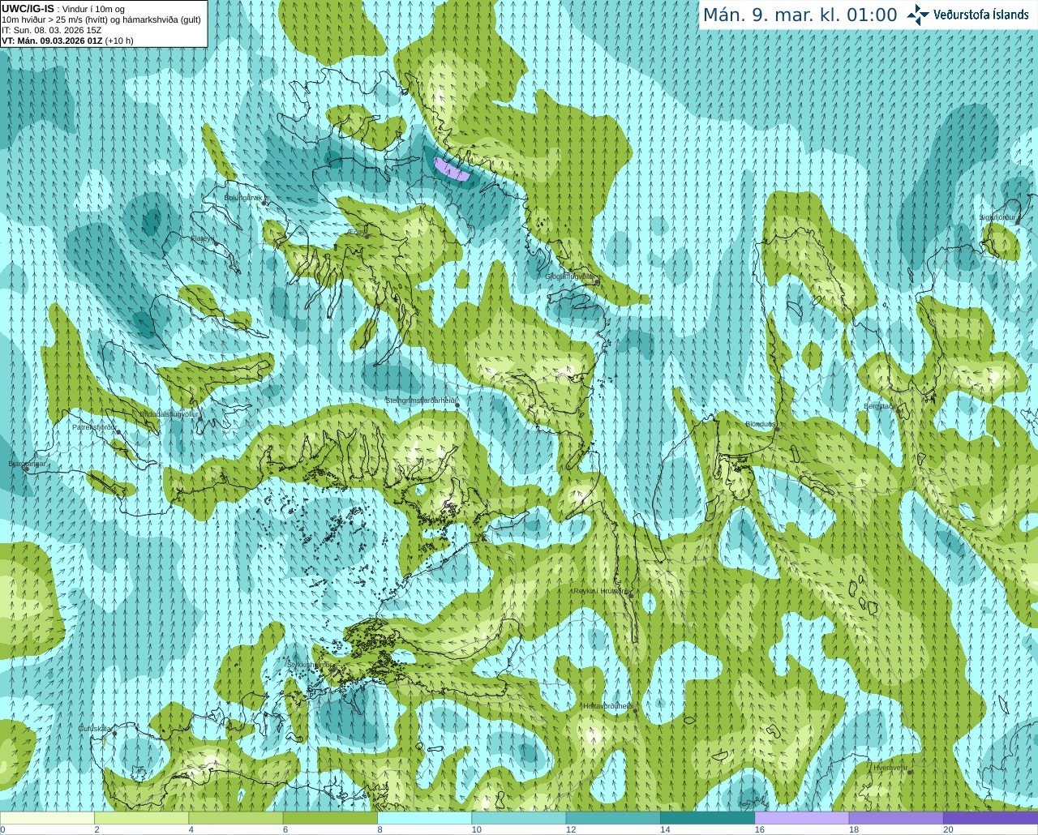The height and width of the screenshot is (835, 1038).
Task: Pick the dark purple legend swatch above 20
Action: (990, 818)
